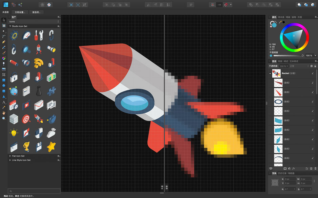The width and height of the screenshot is (318, 198).
Task: Click the envelope mail asset icon
Action: (39, 105)
